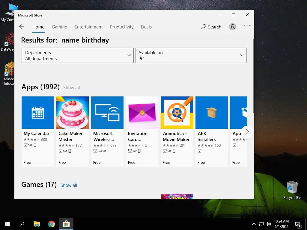Open the volume speaker tray icon
Viewport: 307px width, 230px height.
click(268, 224)
